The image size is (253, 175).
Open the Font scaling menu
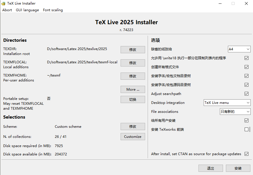tap(53, 10)
